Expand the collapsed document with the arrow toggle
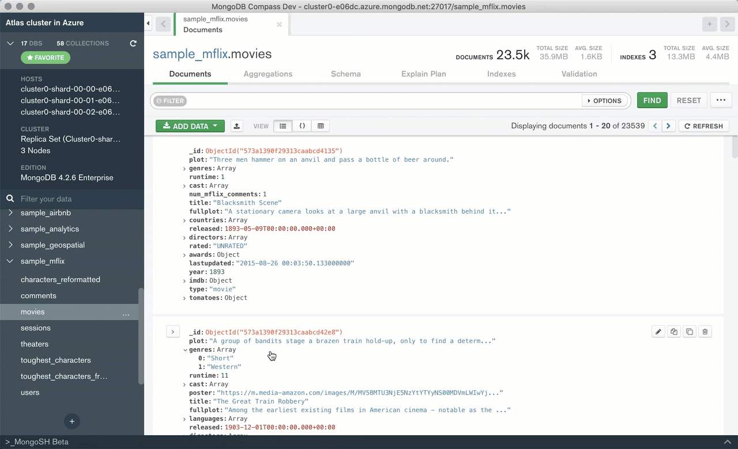This screenshot has width=738, height=449. click(x=172, y=332)
